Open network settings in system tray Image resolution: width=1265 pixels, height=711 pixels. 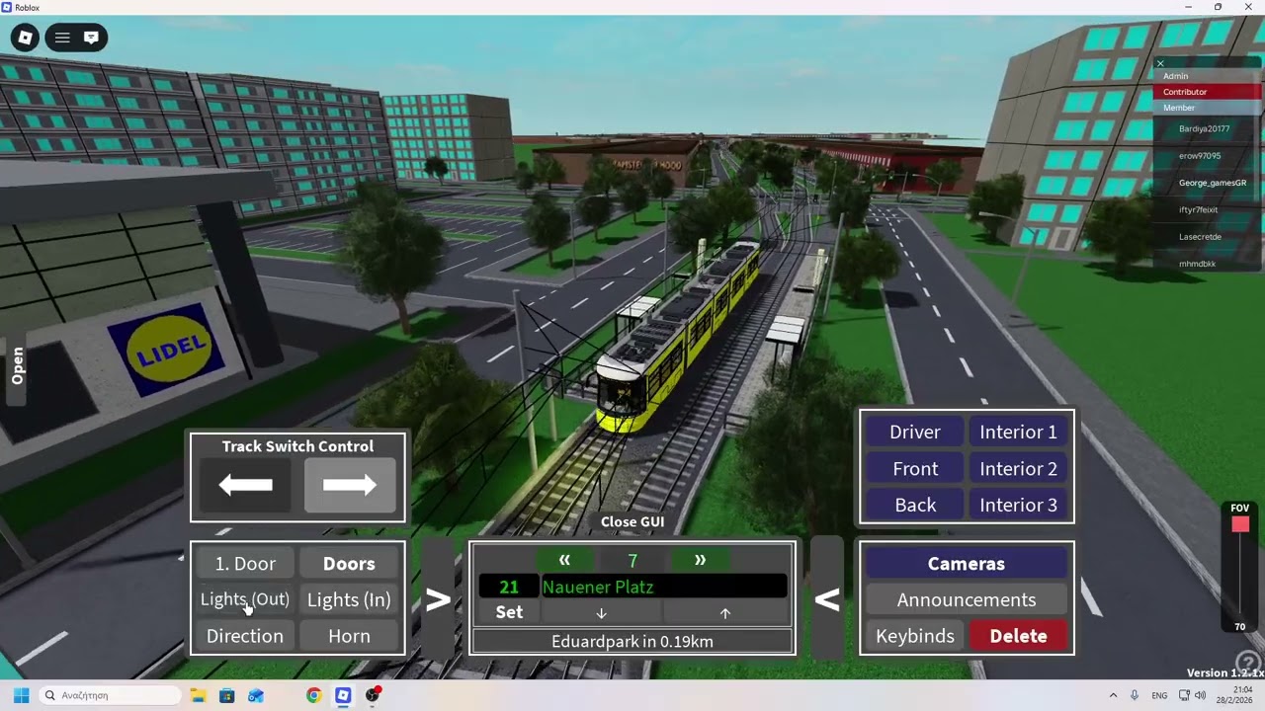pyautogui.click(x=1184, y=695)
